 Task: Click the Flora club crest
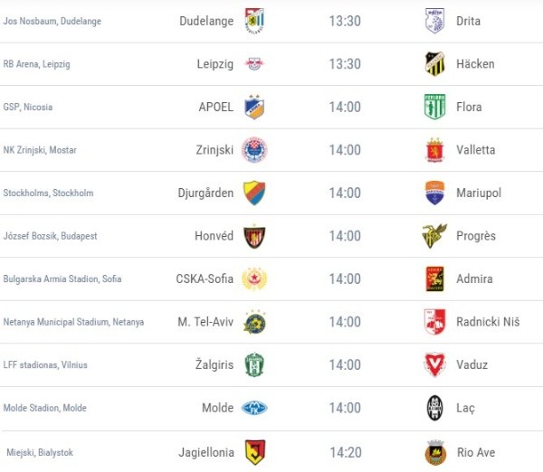coord(435,107)
